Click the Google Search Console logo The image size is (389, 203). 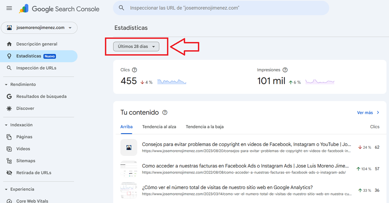pyautogui.click(x=59, y=9)
